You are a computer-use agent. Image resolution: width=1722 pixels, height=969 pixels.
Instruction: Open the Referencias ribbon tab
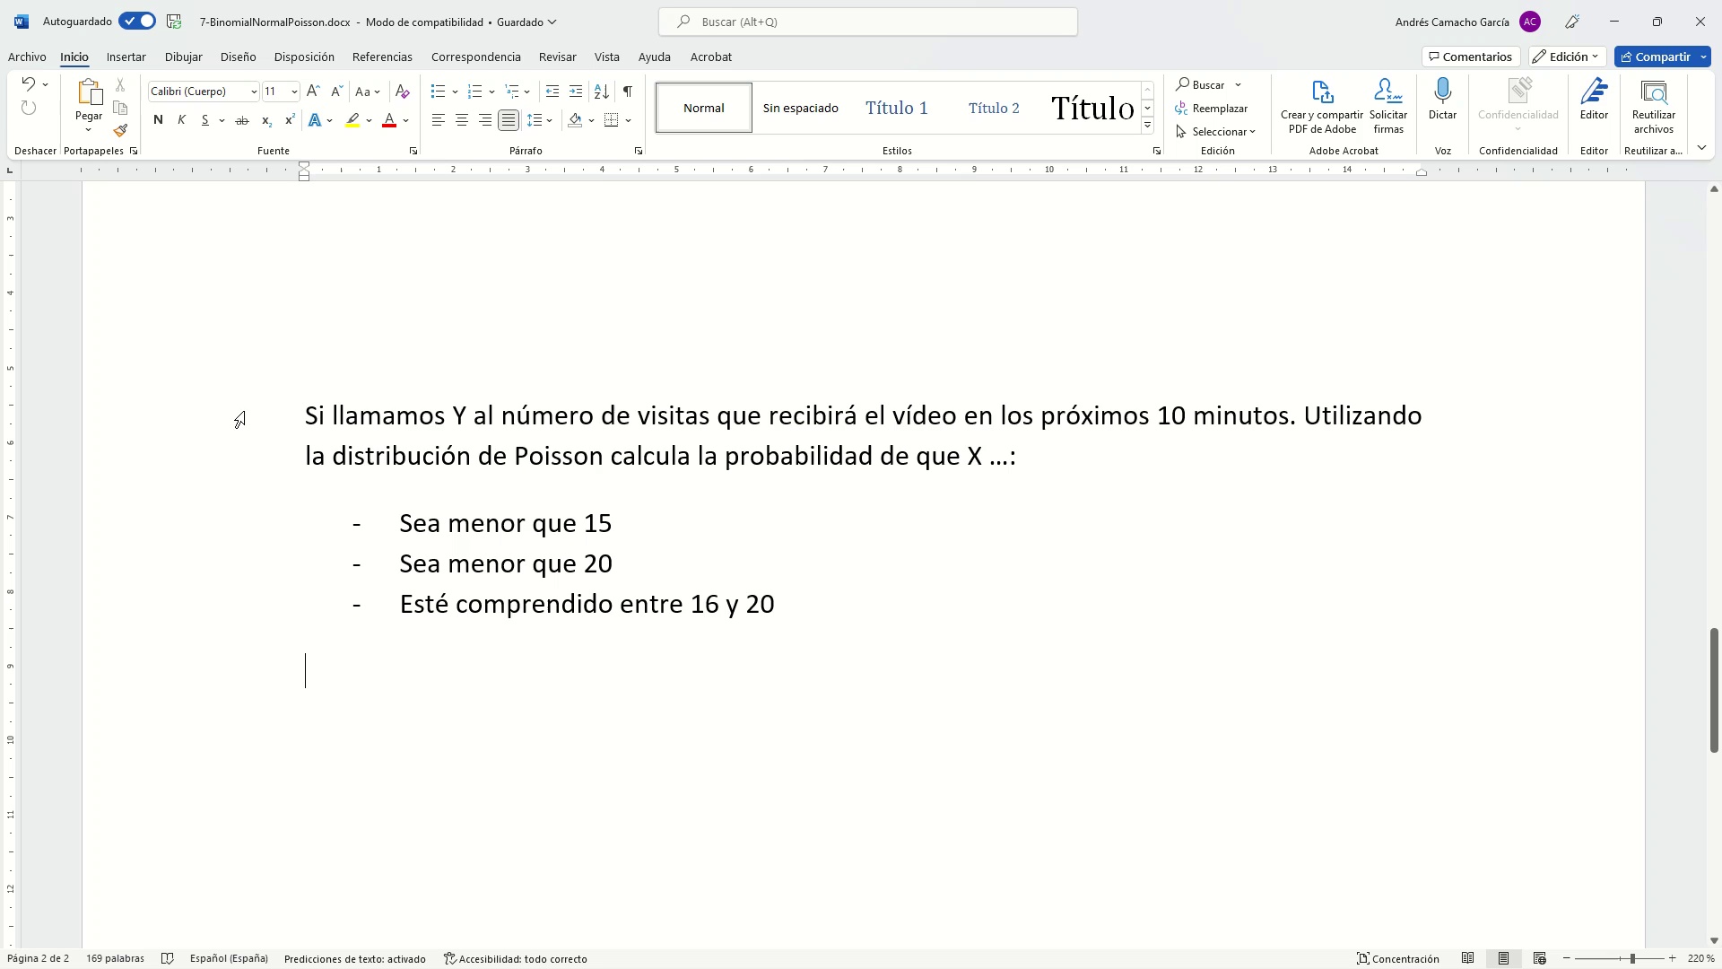click(382, 57)
